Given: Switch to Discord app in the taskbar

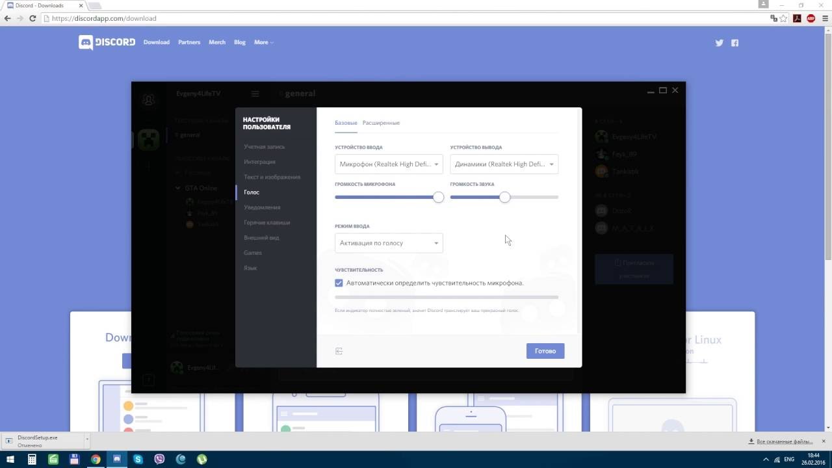Looking at the screenshot, I should click(x=117, y=459).
